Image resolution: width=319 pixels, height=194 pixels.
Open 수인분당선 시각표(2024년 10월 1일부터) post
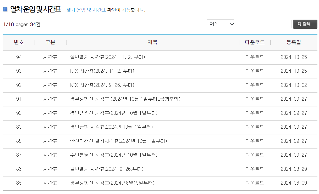point(114,155)
